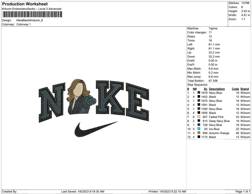The height and width of the screenshot is (194, 252).
Task: Click the Autumn Orange description text
Action: coord(219,133)
